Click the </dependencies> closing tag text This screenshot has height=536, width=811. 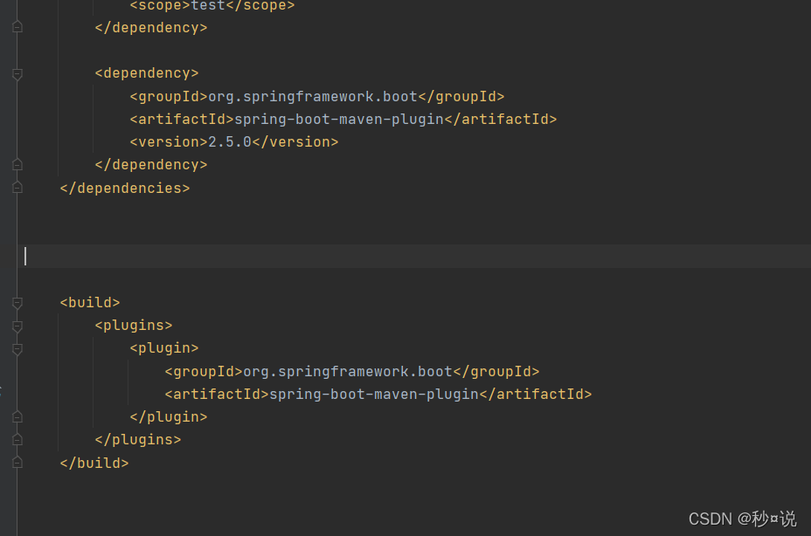click(125, 189)
